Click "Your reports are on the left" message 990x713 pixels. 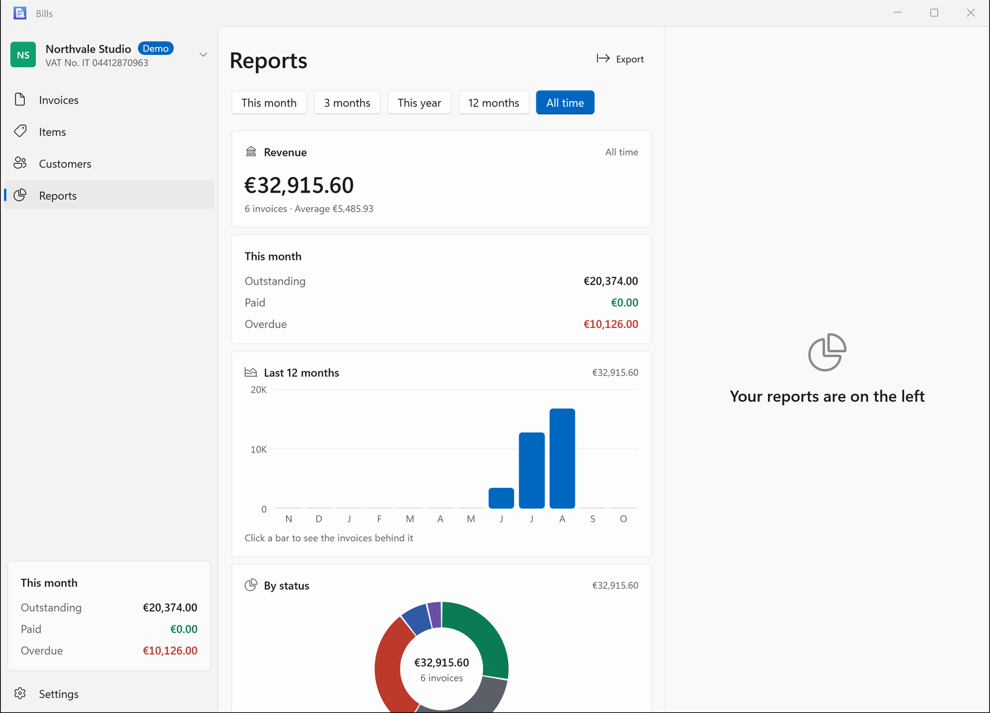click(827, 396)
